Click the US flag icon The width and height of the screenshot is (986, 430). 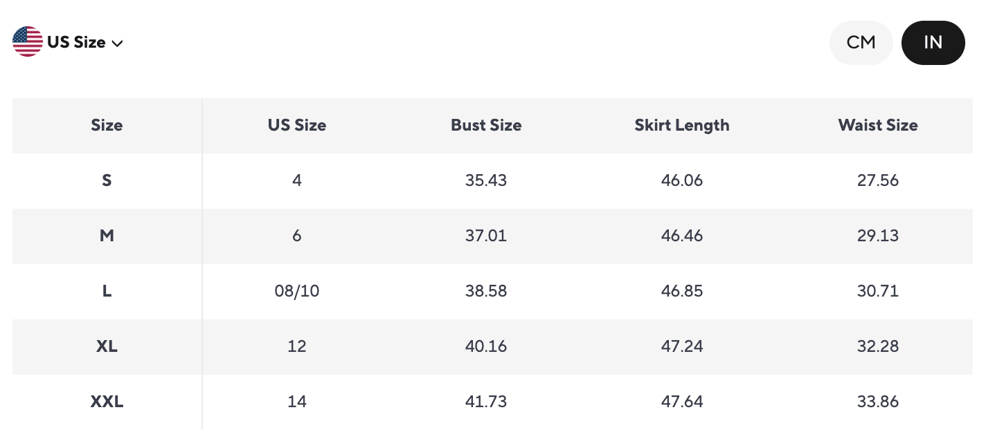28,41
